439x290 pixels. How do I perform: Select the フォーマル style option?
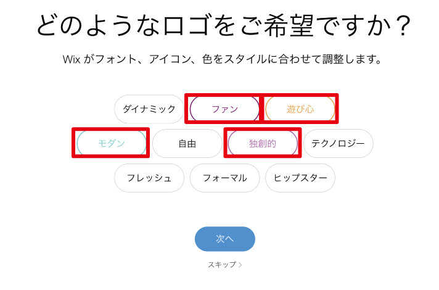[x=224, y=178]
